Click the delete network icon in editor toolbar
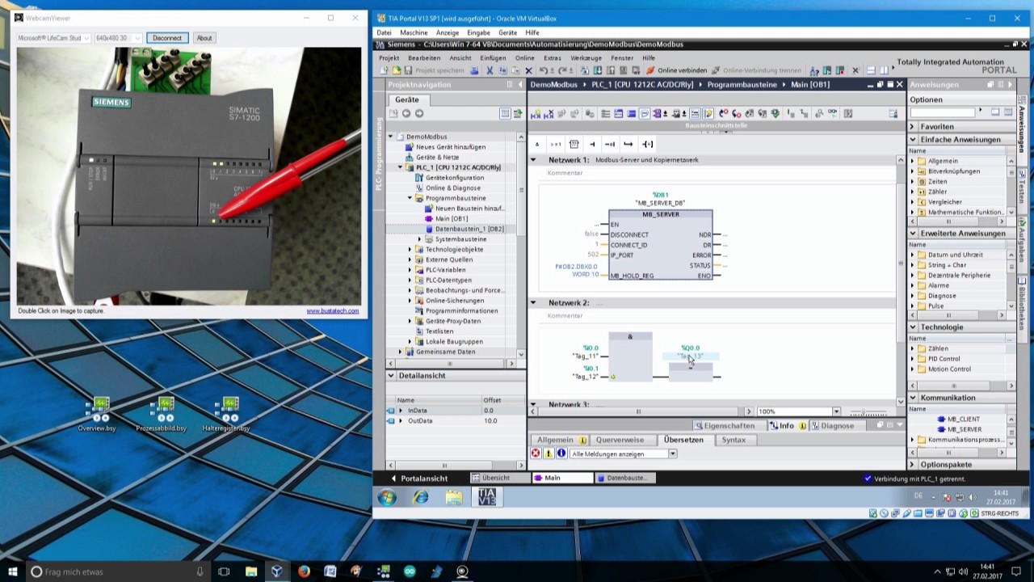 [x=547, y=114]
